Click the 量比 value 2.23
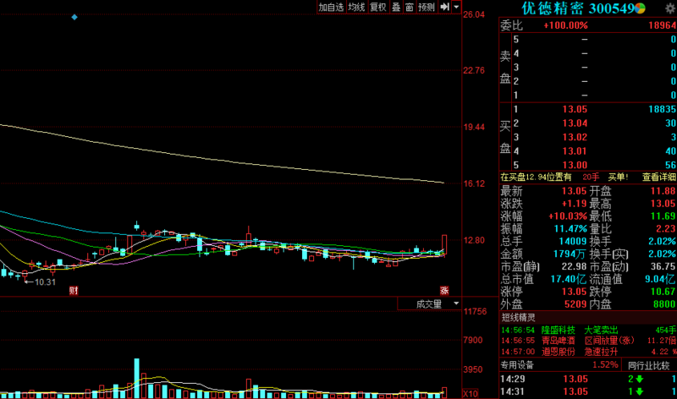The height and width of the screenshot is (399, 677). click(665, 228)
